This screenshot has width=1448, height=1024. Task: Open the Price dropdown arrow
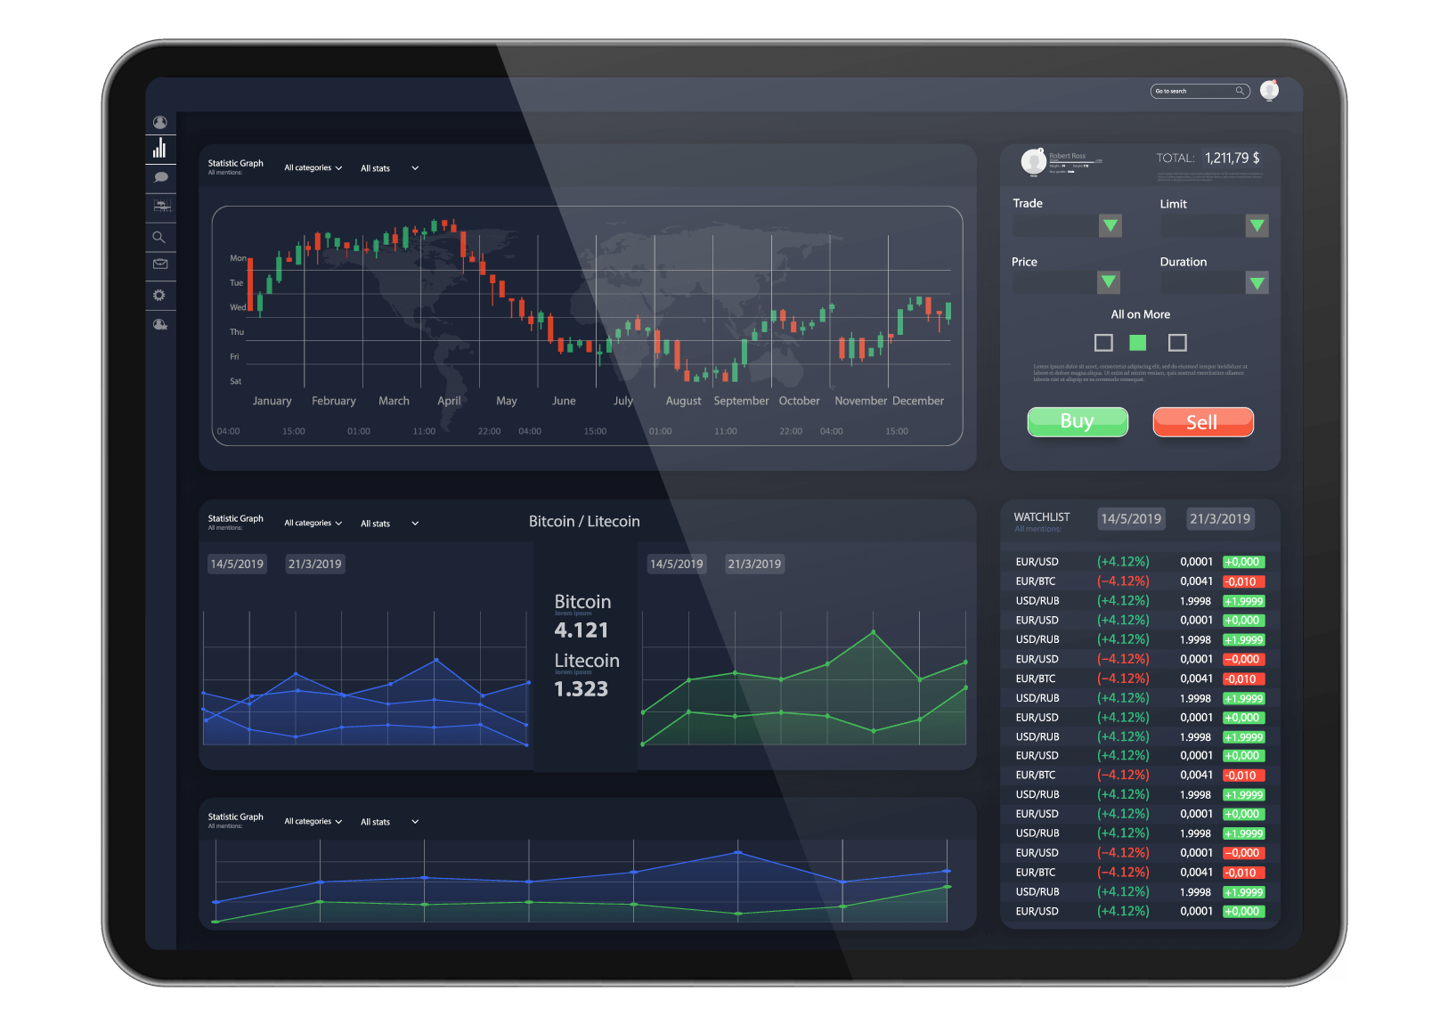point(1109,282)
